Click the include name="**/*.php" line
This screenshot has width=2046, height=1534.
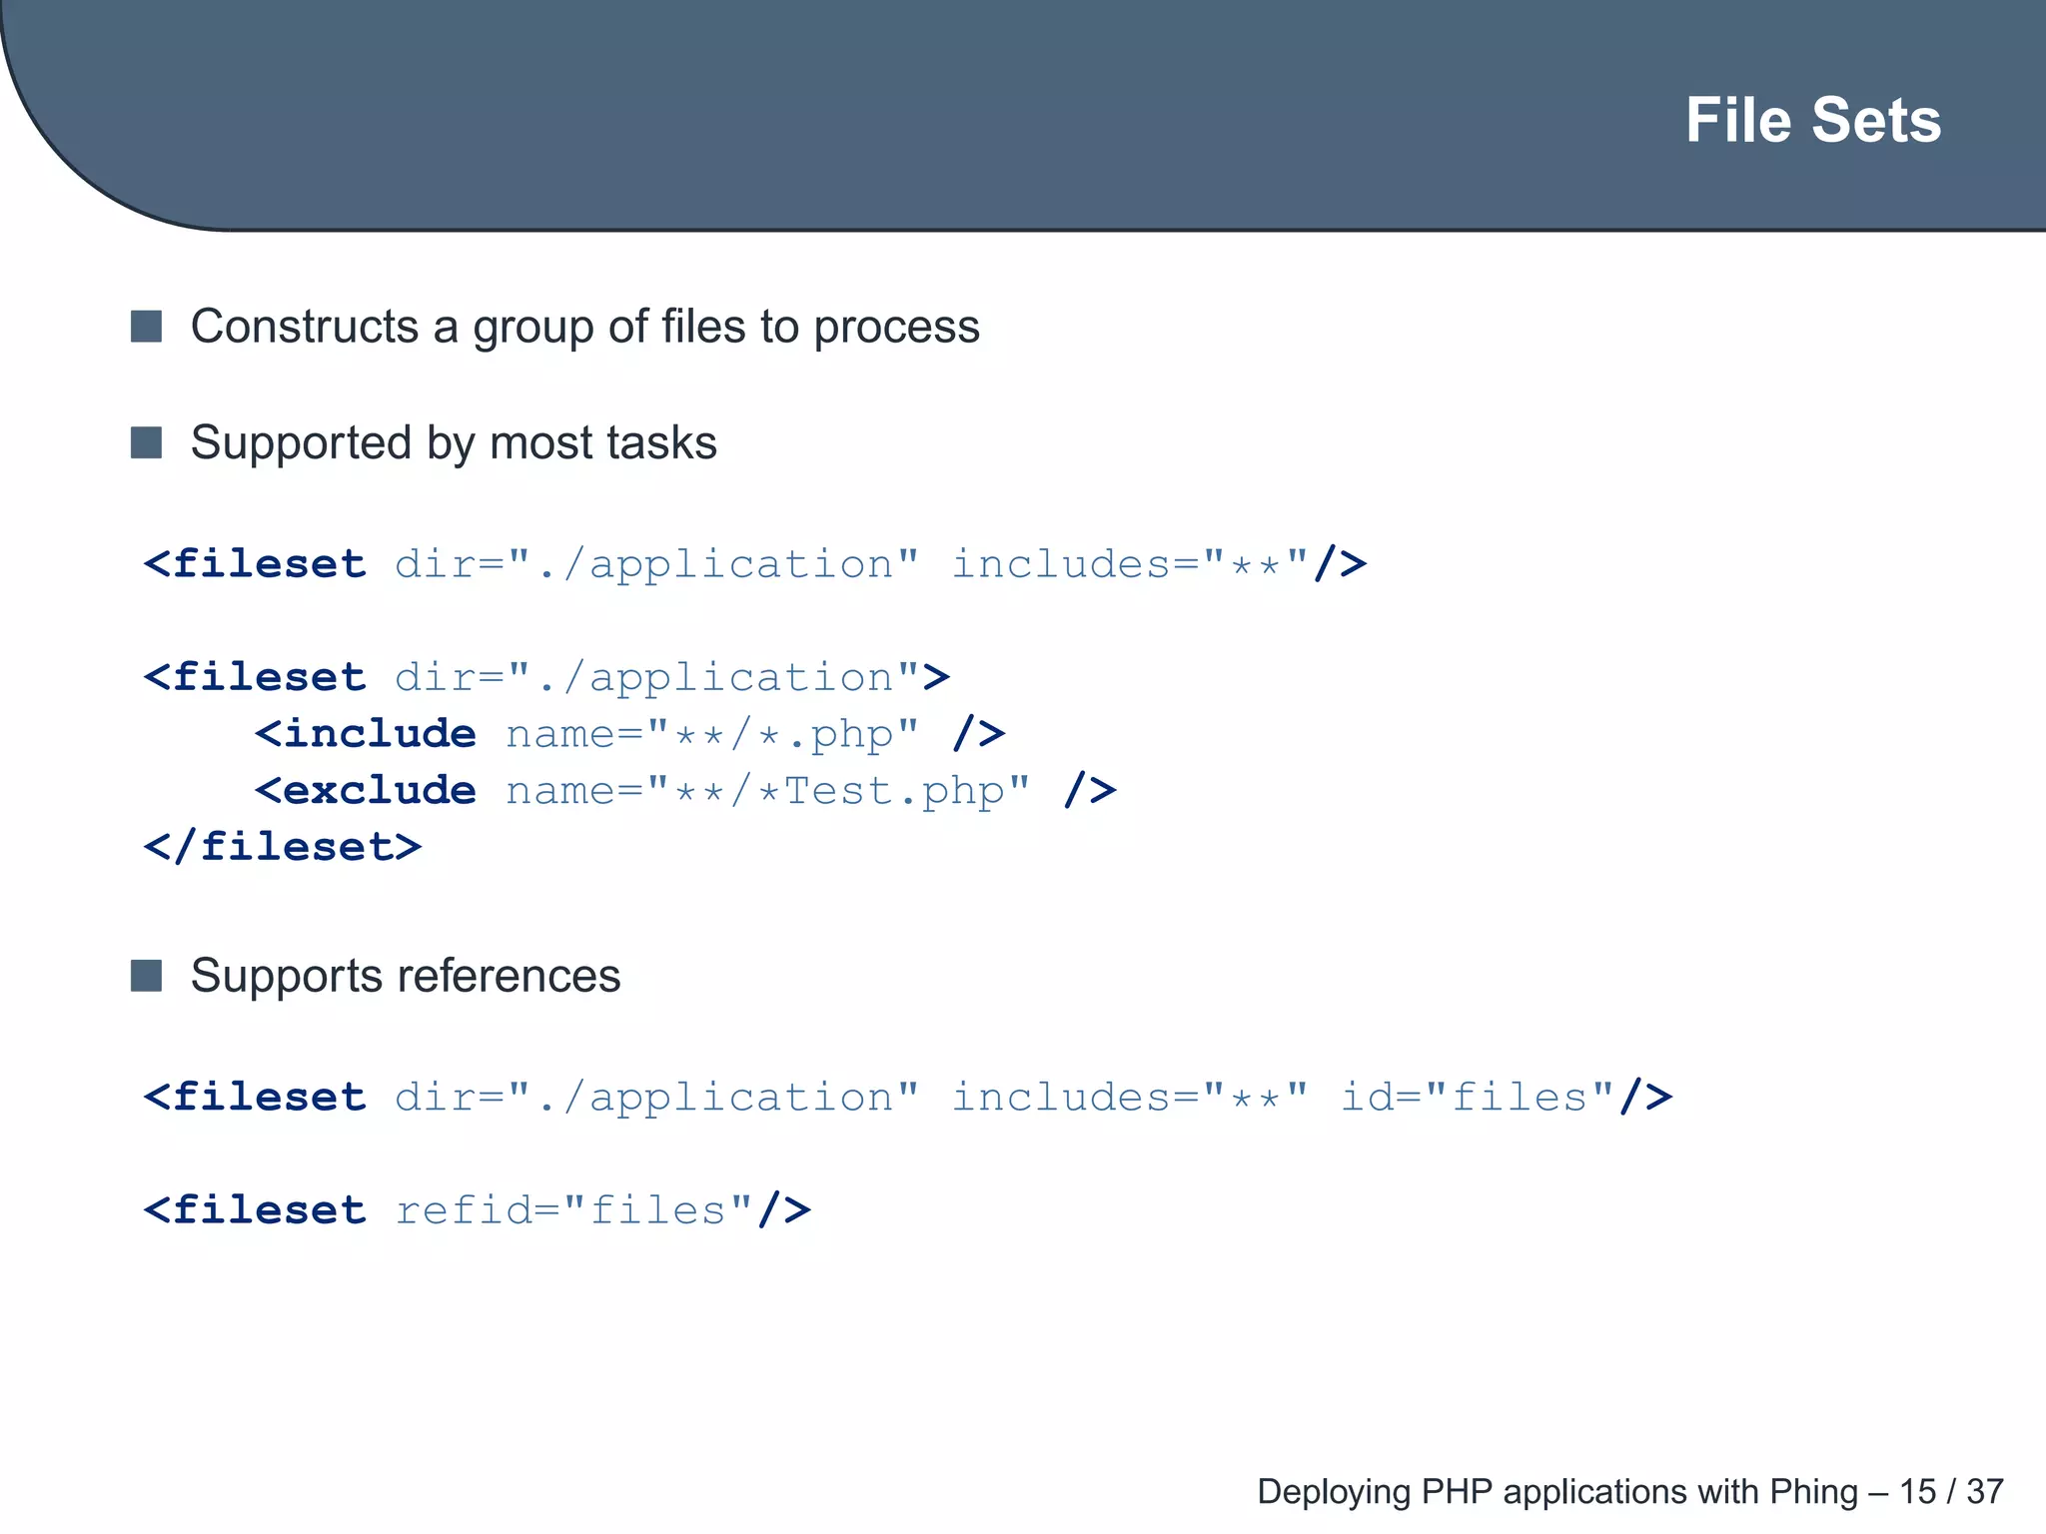pos(629,734)
